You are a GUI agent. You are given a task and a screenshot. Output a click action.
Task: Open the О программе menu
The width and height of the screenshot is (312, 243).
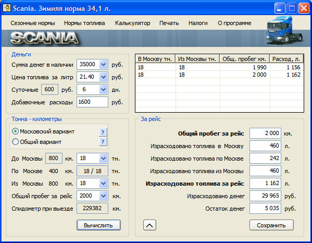234,23
